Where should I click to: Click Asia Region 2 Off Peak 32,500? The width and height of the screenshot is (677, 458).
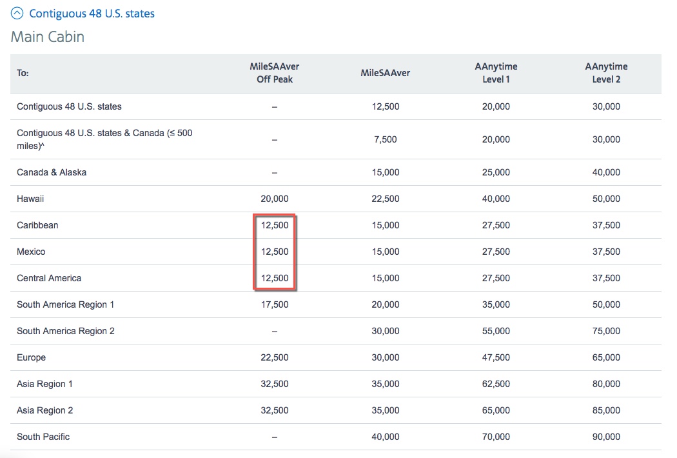click(x=275, y=410)
